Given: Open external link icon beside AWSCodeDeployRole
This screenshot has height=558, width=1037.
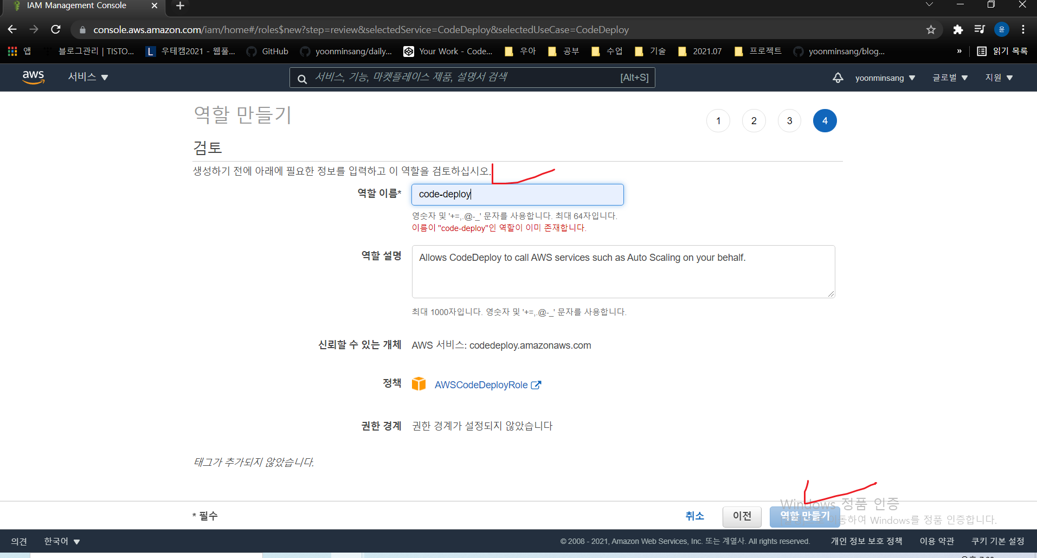Looking at the screenshot, I should click(536, 385).
